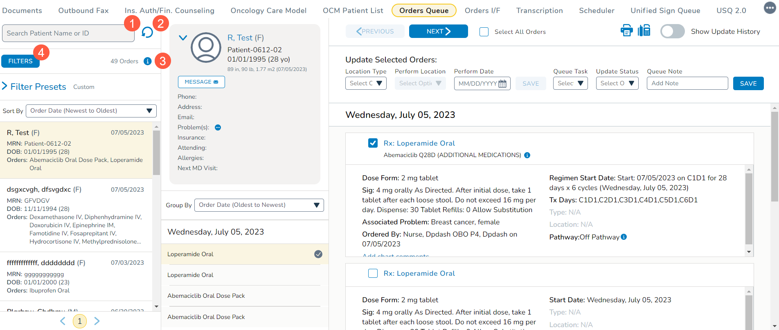
Task: Expand the Filter Presets section
Action: pos(5,86)
